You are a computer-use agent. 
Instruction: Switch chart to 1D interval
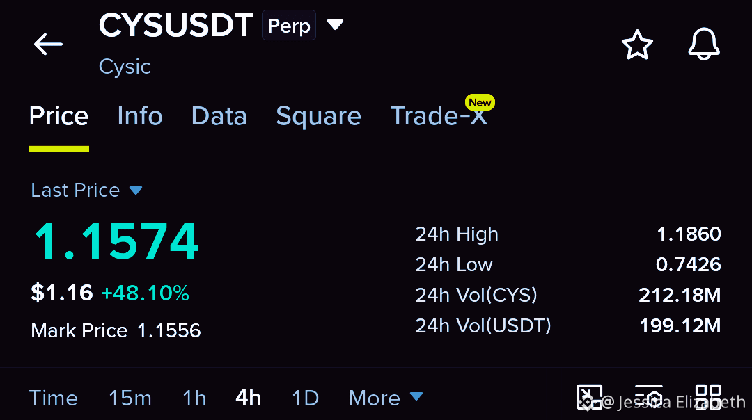tap(305, 398)
